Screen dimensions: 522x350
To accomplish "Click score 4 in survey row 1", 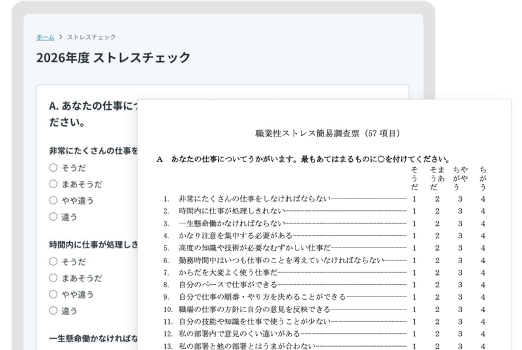I will click(x=483, y=199).
